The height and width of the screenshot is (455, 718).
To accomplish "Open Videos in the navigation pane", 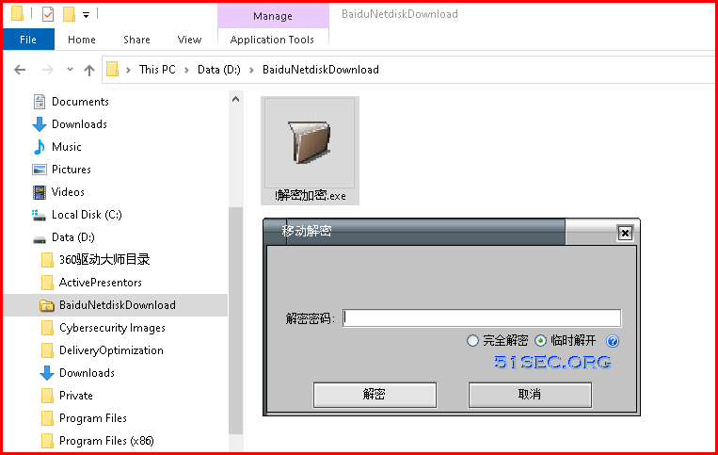I will pos(68,192).
